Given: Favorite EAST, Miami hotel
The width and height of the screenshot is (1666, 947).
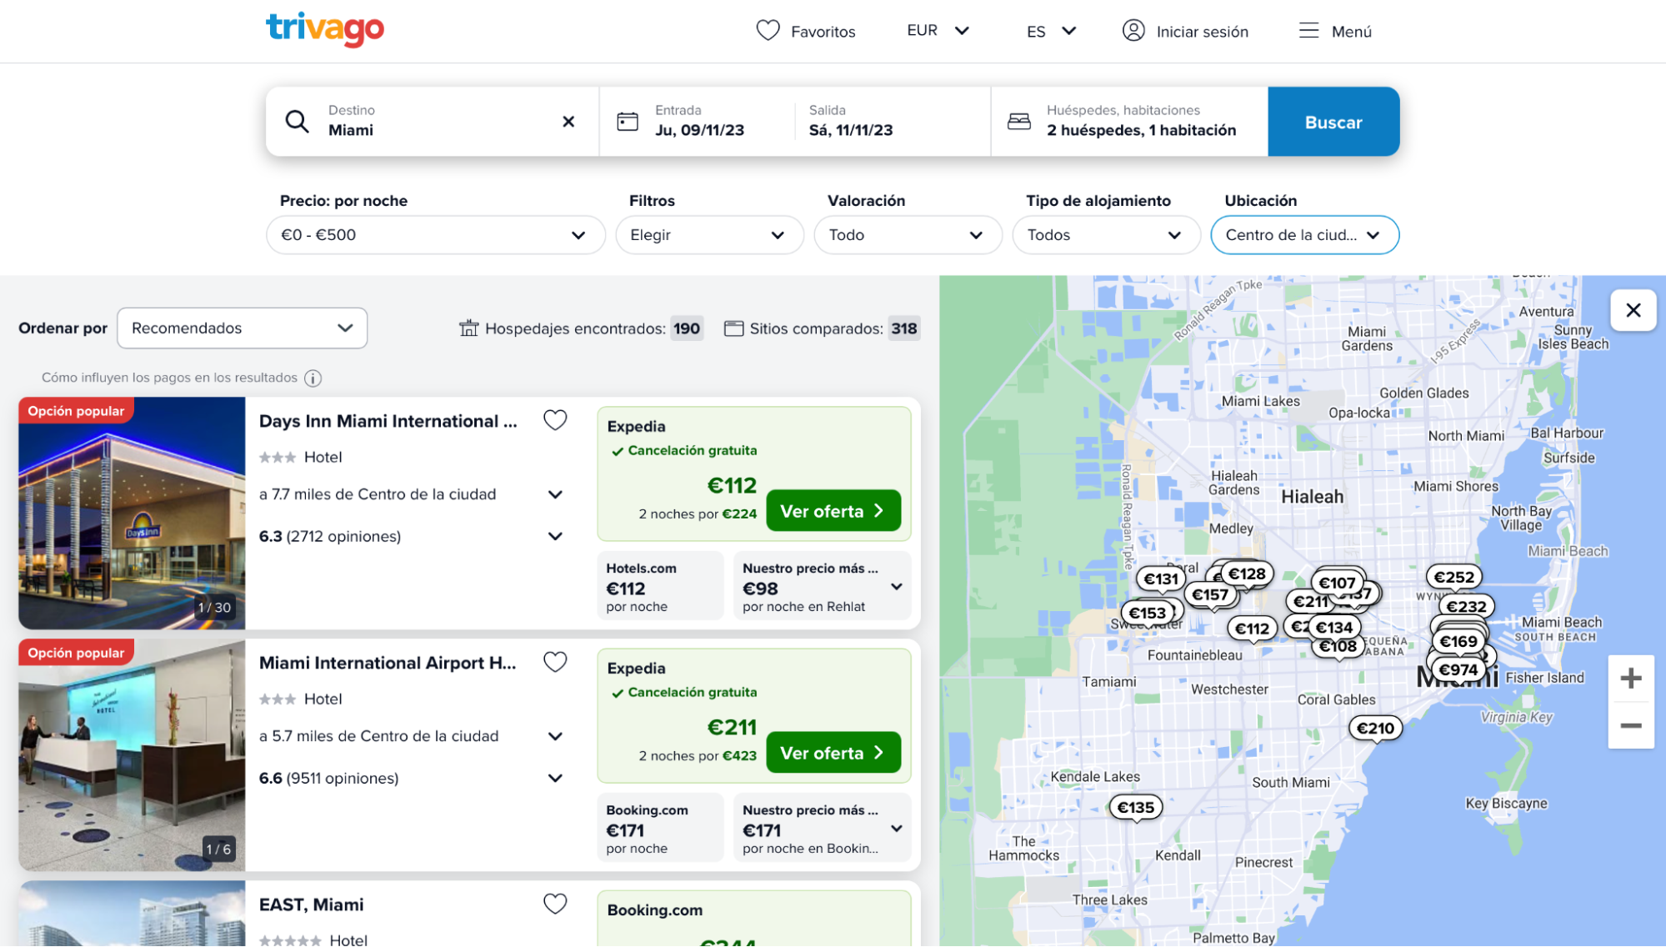Looking at the screenshot, I should (x=555, y=904).
